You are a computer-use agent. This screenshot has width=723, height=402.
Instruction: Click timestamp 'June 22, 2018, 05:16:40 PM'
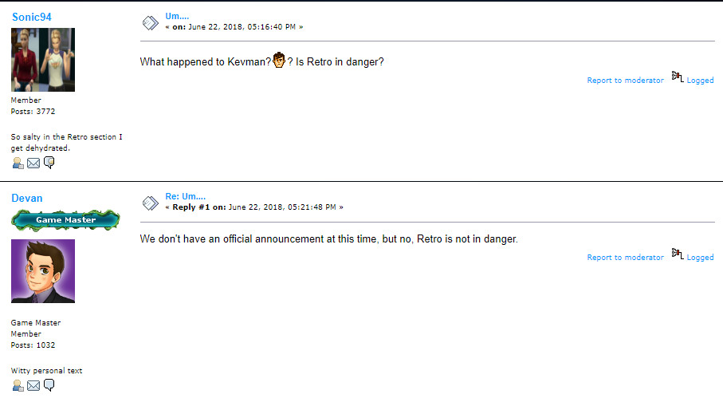242,27
